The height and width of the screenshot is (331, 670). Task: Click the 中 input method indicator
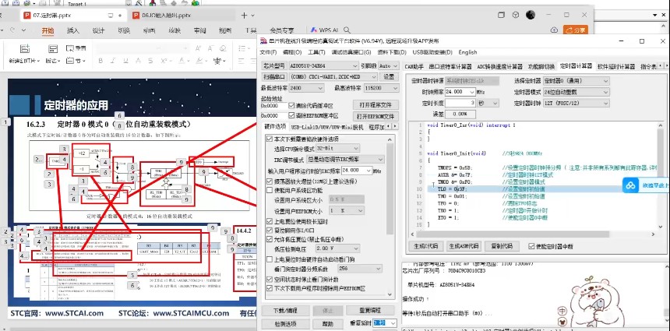pos(563,312)
